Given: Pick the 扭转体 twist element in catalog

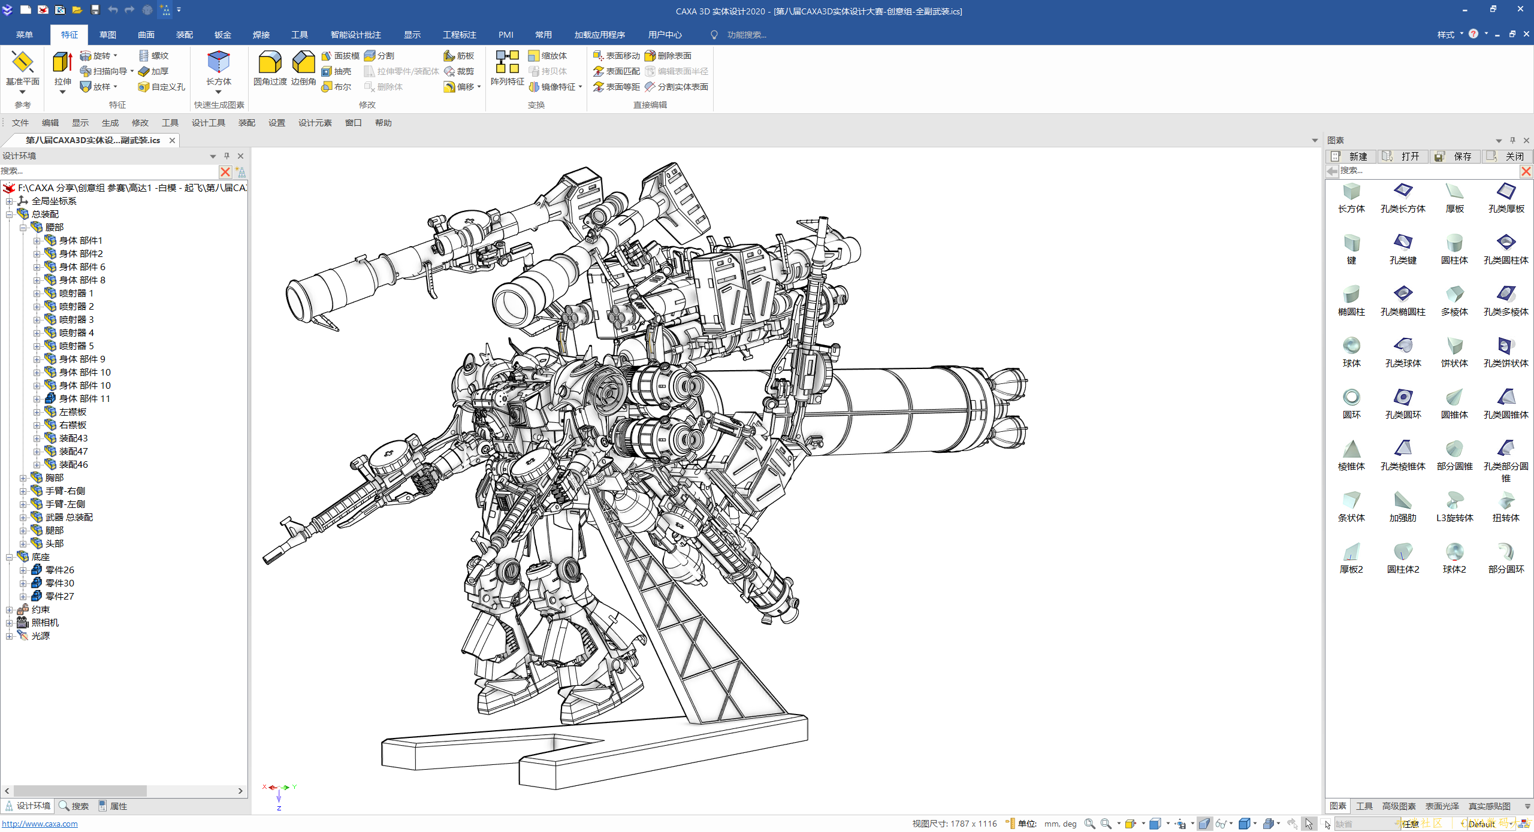Looking at the screenshot, I should (x=1506, y=507).
